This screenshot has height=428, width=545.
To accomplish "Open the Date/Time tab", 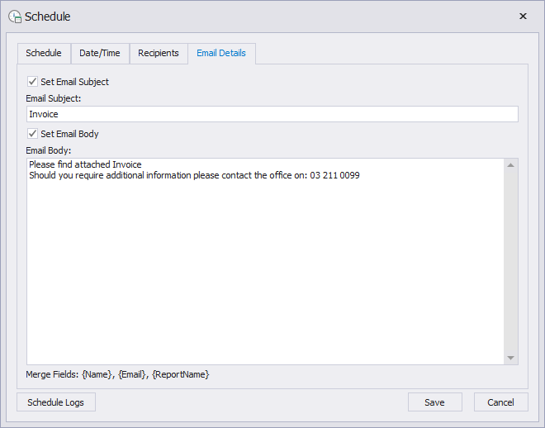I will coord(100,53).
